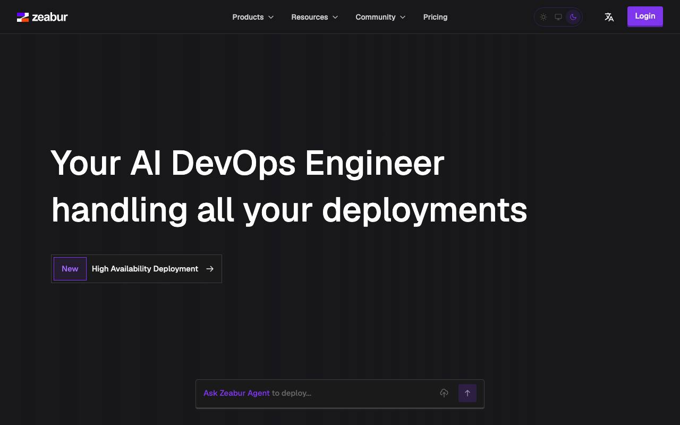This screenshot has height=425, width=680.
Task: Open the language translation selector icon
Action: point(609,17)
